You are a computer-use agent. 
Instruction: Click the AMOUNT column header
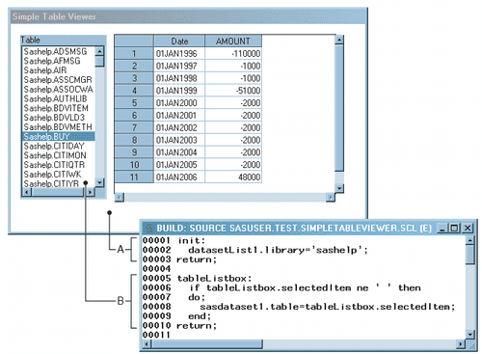click(x=233, y=41)
